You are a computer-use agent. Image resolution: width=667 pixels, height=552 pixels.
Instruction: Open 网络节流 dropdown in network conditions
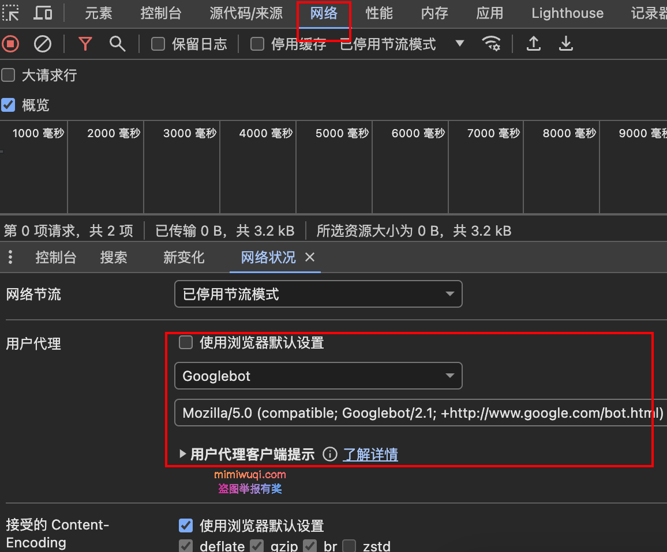point(318,294)
